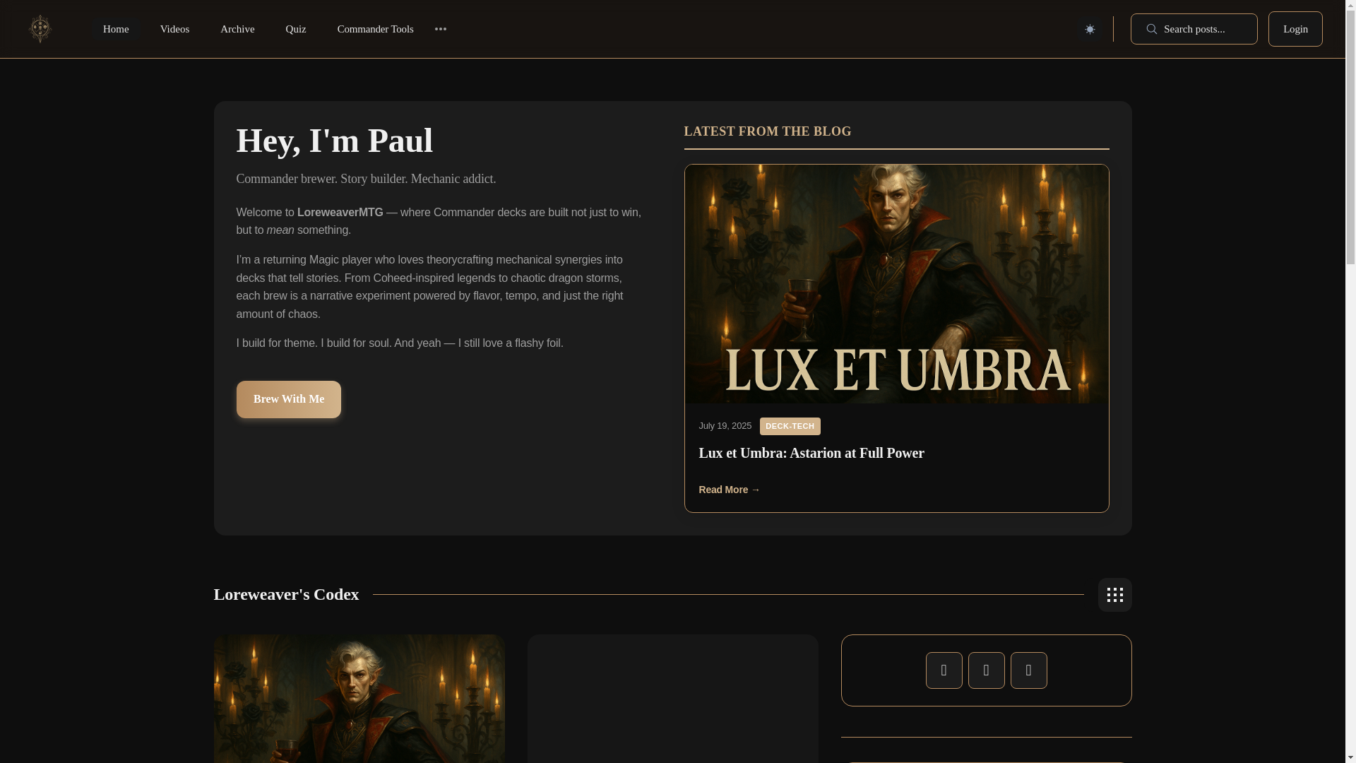Screen dimensions: 1356x763
Task: Open the Lux et Umbra featured blog image
Action: [x=896, y=284]
